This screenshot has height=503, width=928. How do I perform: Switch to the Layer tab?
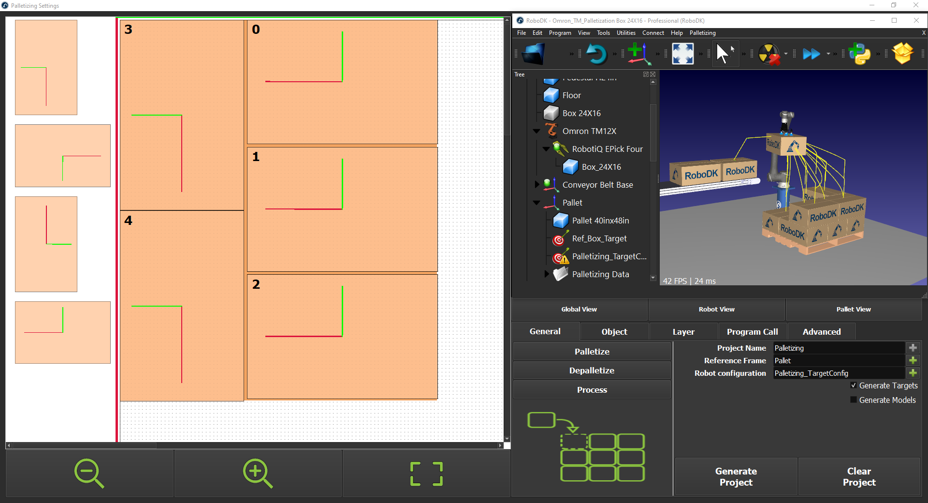pos(683,332)
